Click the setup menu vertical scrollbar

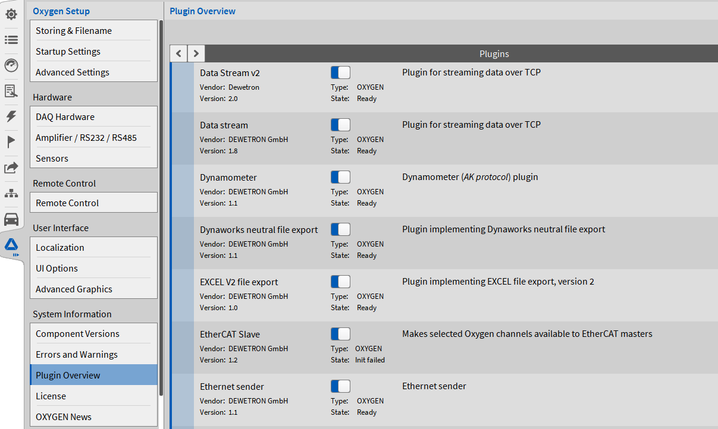pos(161,208)
